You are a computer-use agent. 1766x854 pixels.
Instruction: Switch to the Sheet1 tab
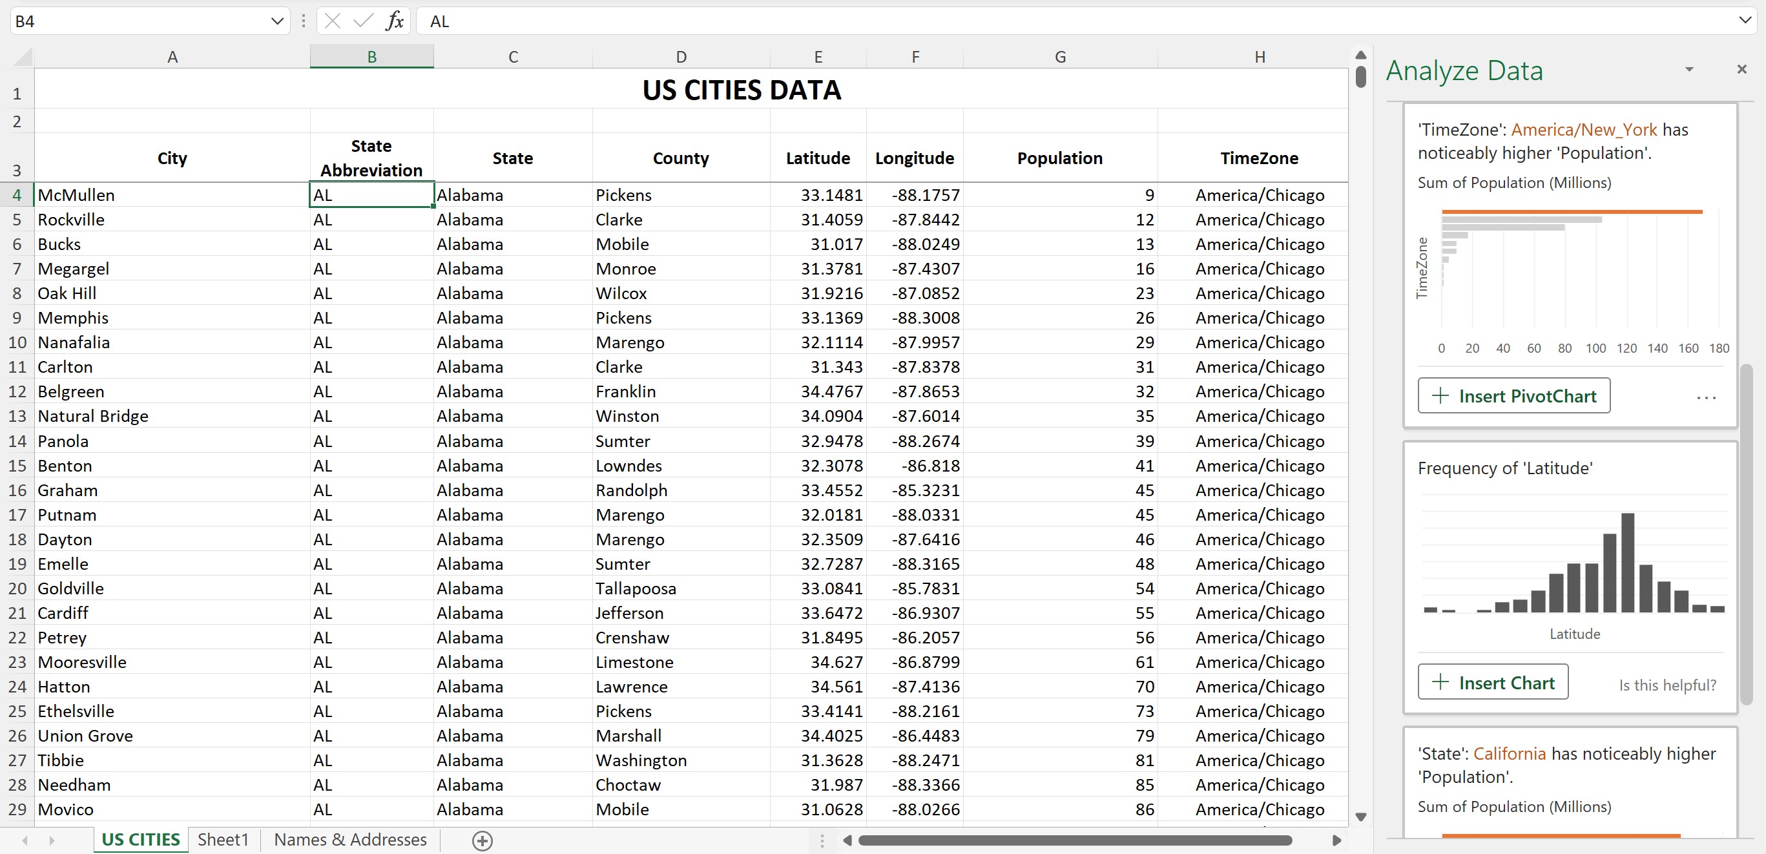pos(223,839)
